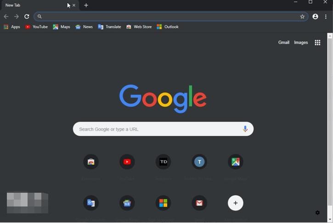The image size is (333, 223).
Task: Add a shortcut with the plus tile
Action: 235,203
